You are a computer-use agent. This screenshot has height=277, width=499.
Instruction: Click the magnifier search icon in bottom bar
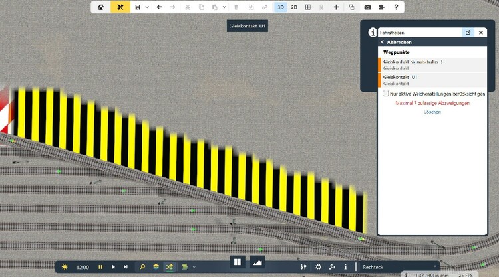[142, 267]
